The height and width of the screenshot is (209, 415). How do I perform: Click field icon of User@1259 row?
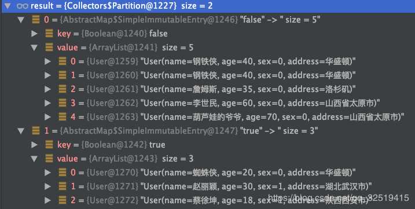pos(63,61)
